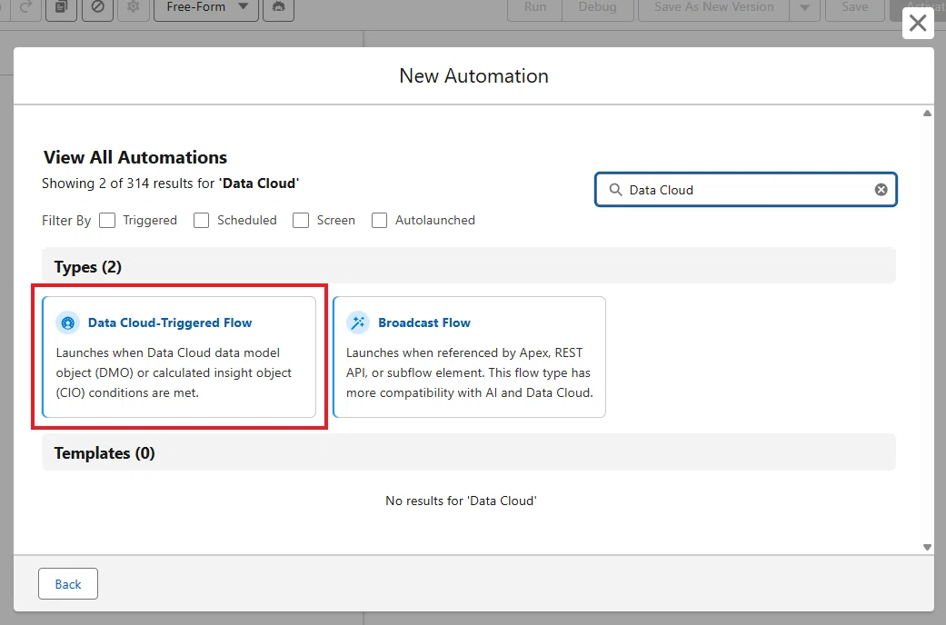Click the New Automation dialog title

473,76
